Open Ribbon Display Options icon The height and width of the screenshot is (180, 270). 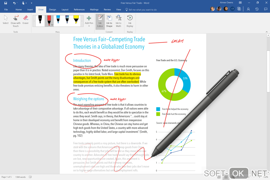pyautogui.click(x=240, y=3)
